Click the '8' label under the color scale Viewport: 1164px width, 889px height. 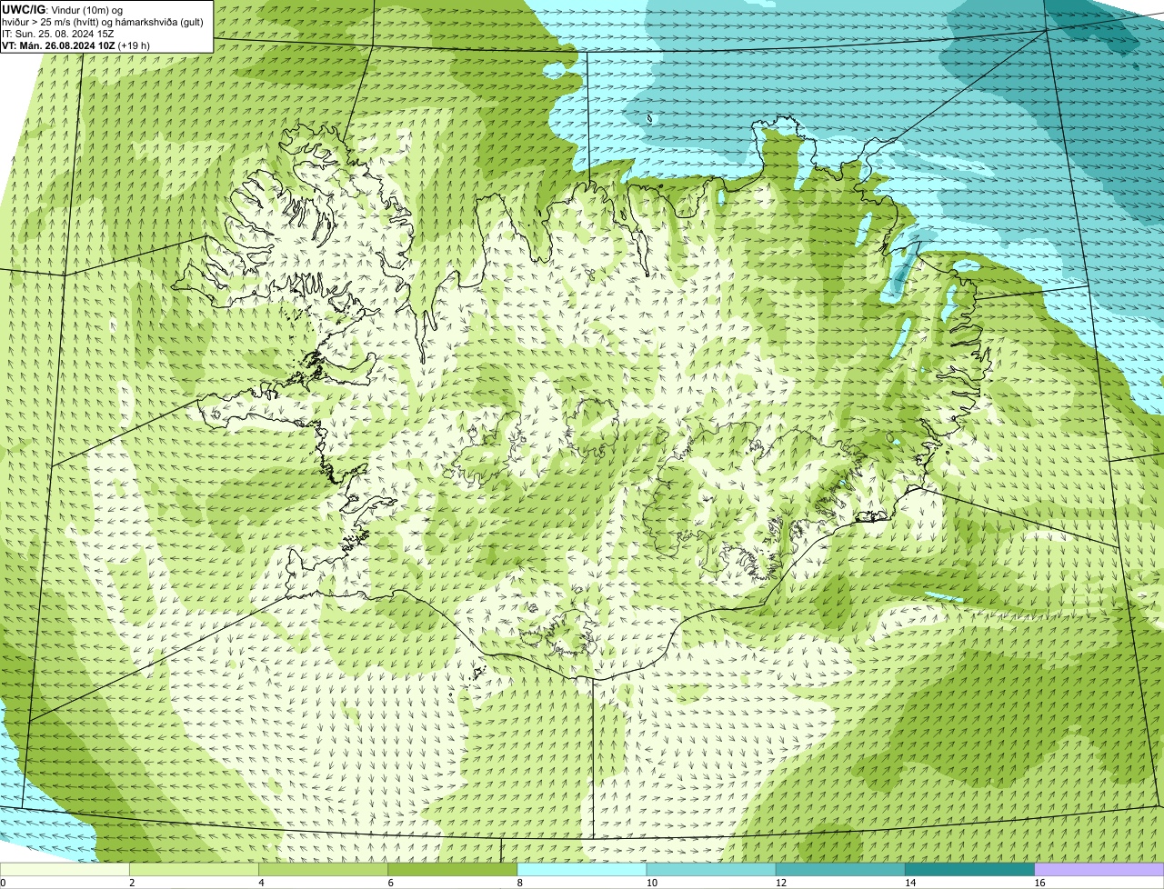520,883
